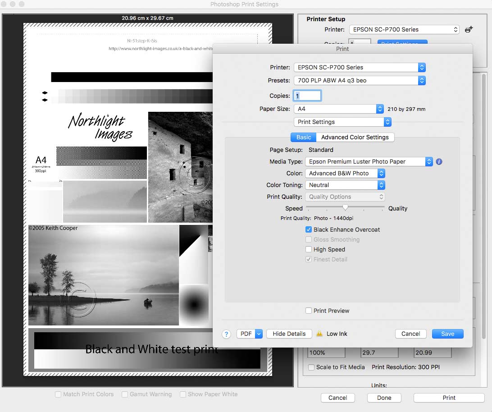Open Printer dropdown in Photoshop Print Settings

[404, 29]
